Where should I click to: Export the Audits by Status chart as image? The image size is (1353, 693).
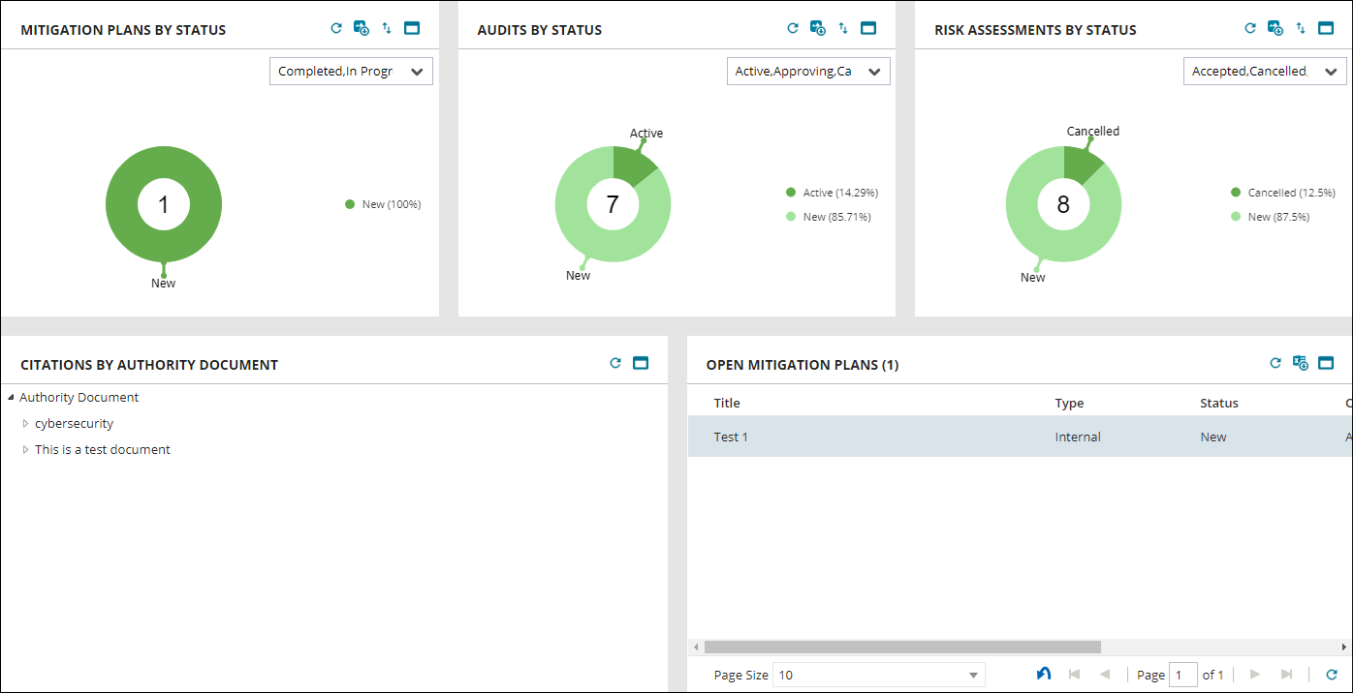[818, 28]
